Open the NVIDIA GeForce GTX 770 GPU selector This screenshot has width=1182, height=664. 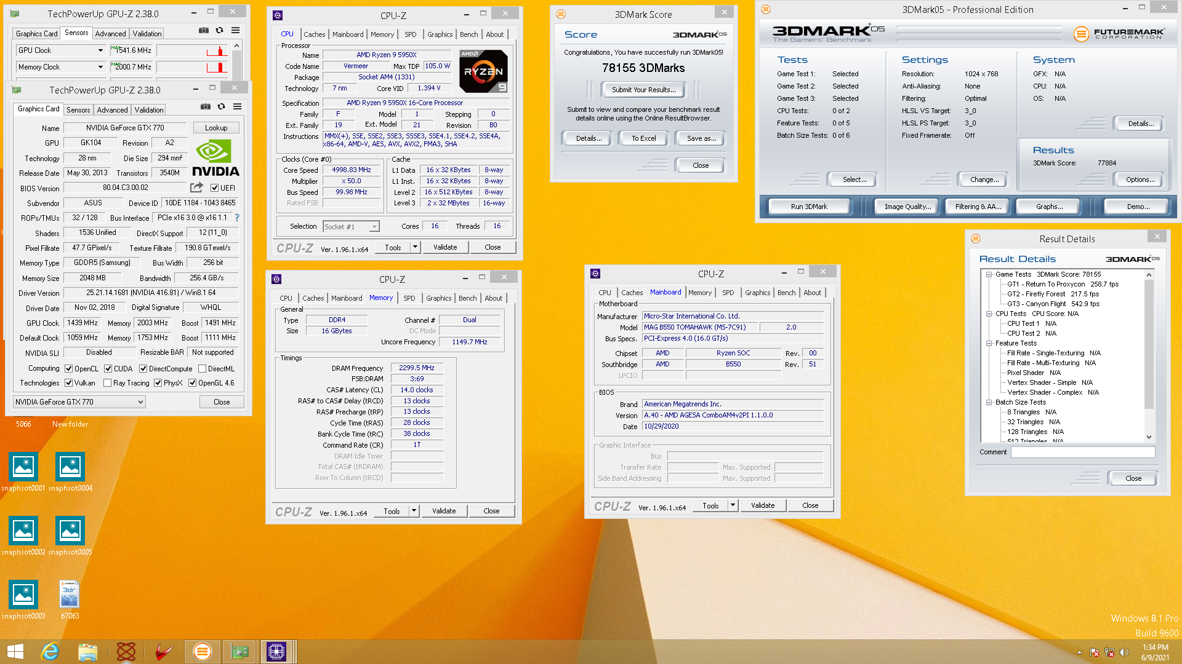point(79,402)
